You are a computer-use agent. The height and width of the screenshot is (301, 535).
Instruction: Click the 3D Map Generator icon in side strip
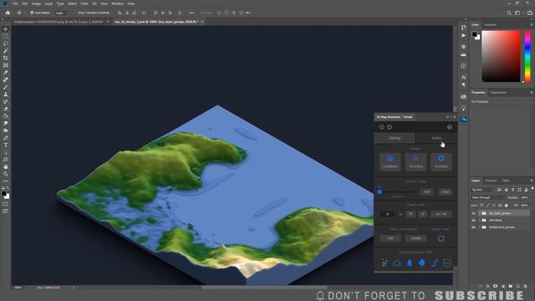point(463,119)
